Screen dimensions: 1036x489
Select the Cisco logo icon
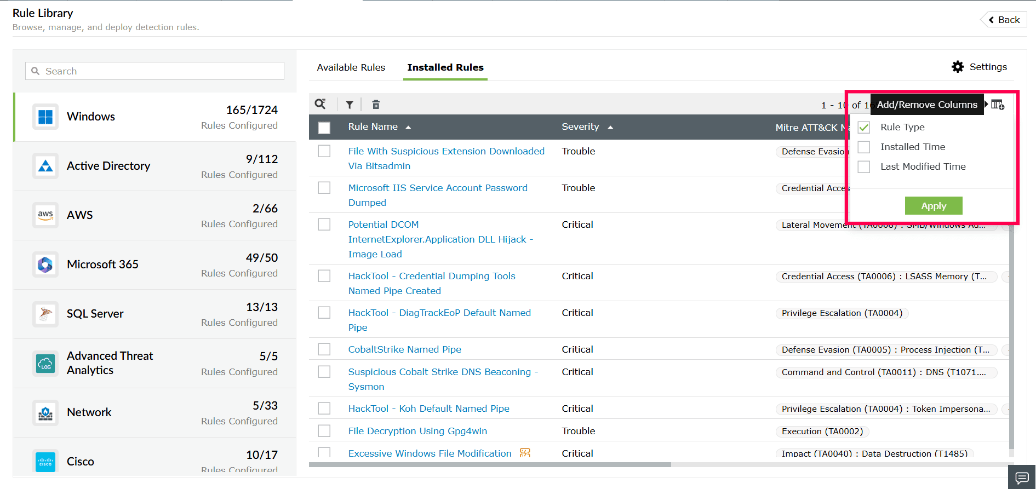pos(45,462)
